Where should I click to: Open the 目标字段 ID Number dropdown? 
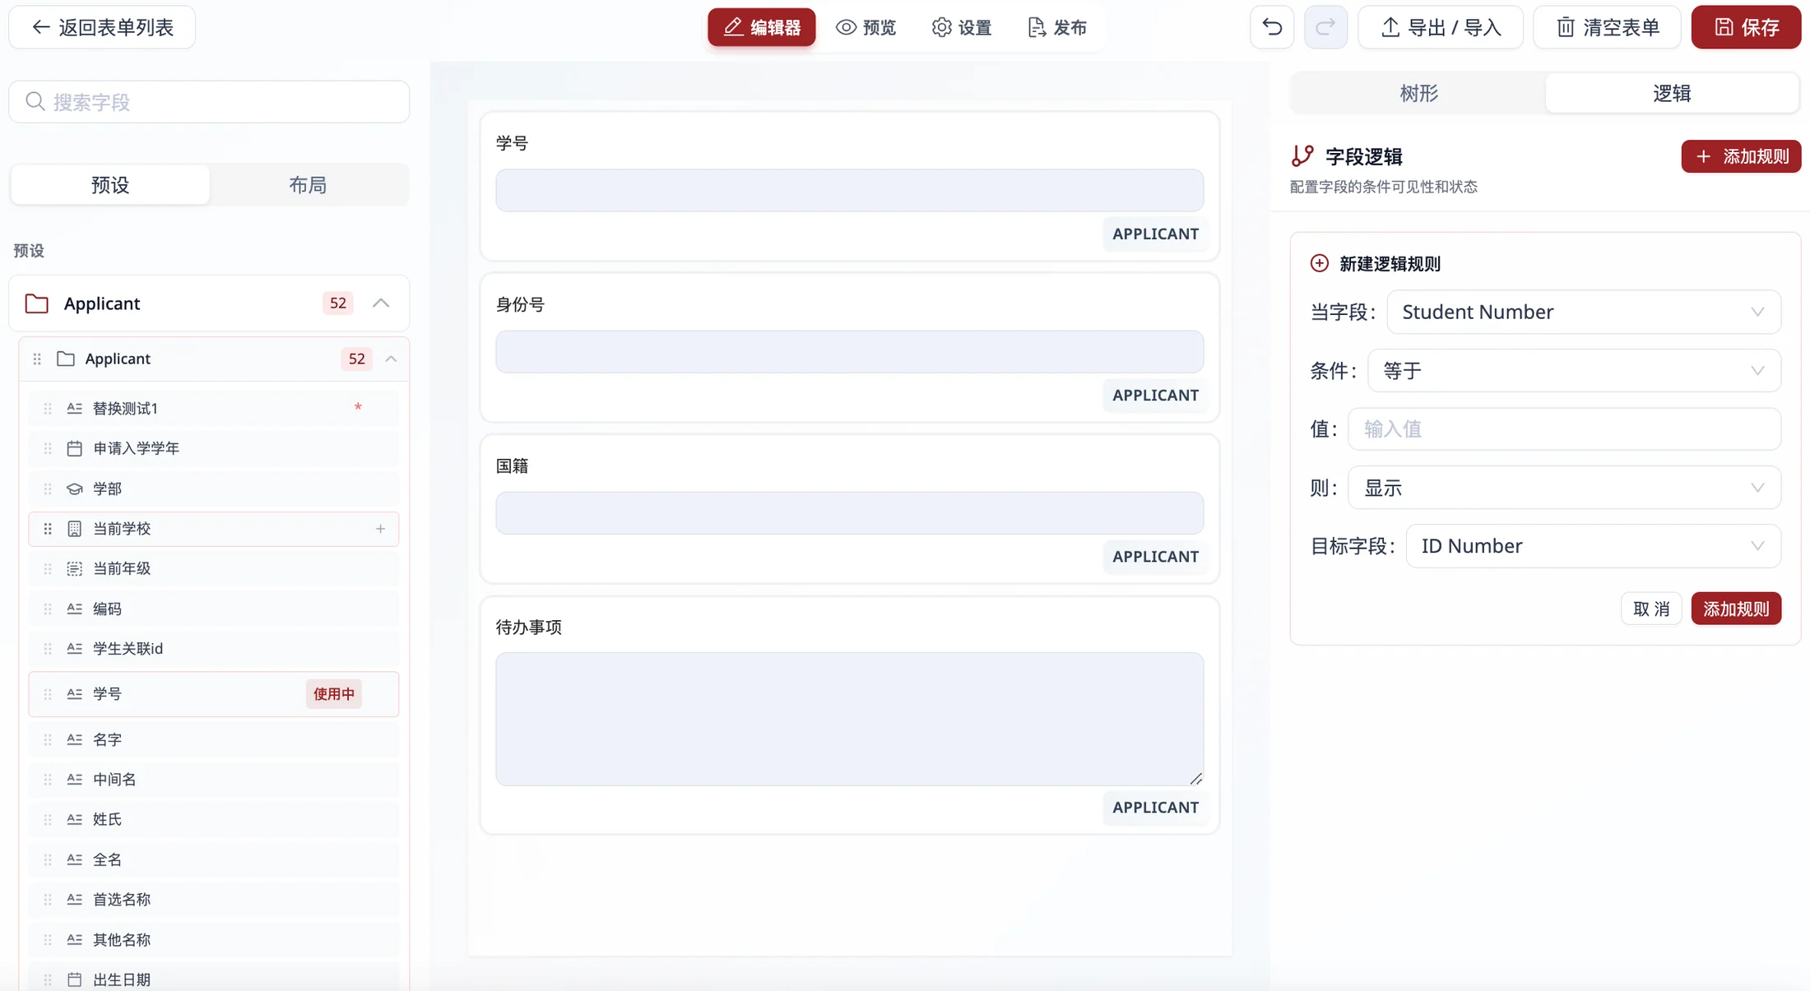[1594, 546]
